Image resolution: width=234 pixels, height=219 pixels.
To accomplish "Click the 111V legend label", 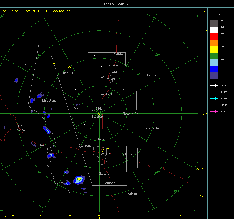I will point(224,92).
